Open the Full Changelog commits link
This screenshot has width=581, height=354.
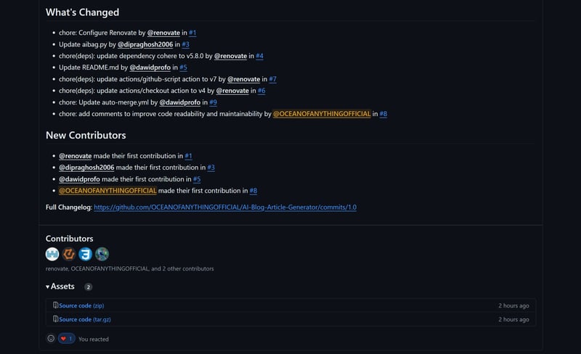[224, 207]
